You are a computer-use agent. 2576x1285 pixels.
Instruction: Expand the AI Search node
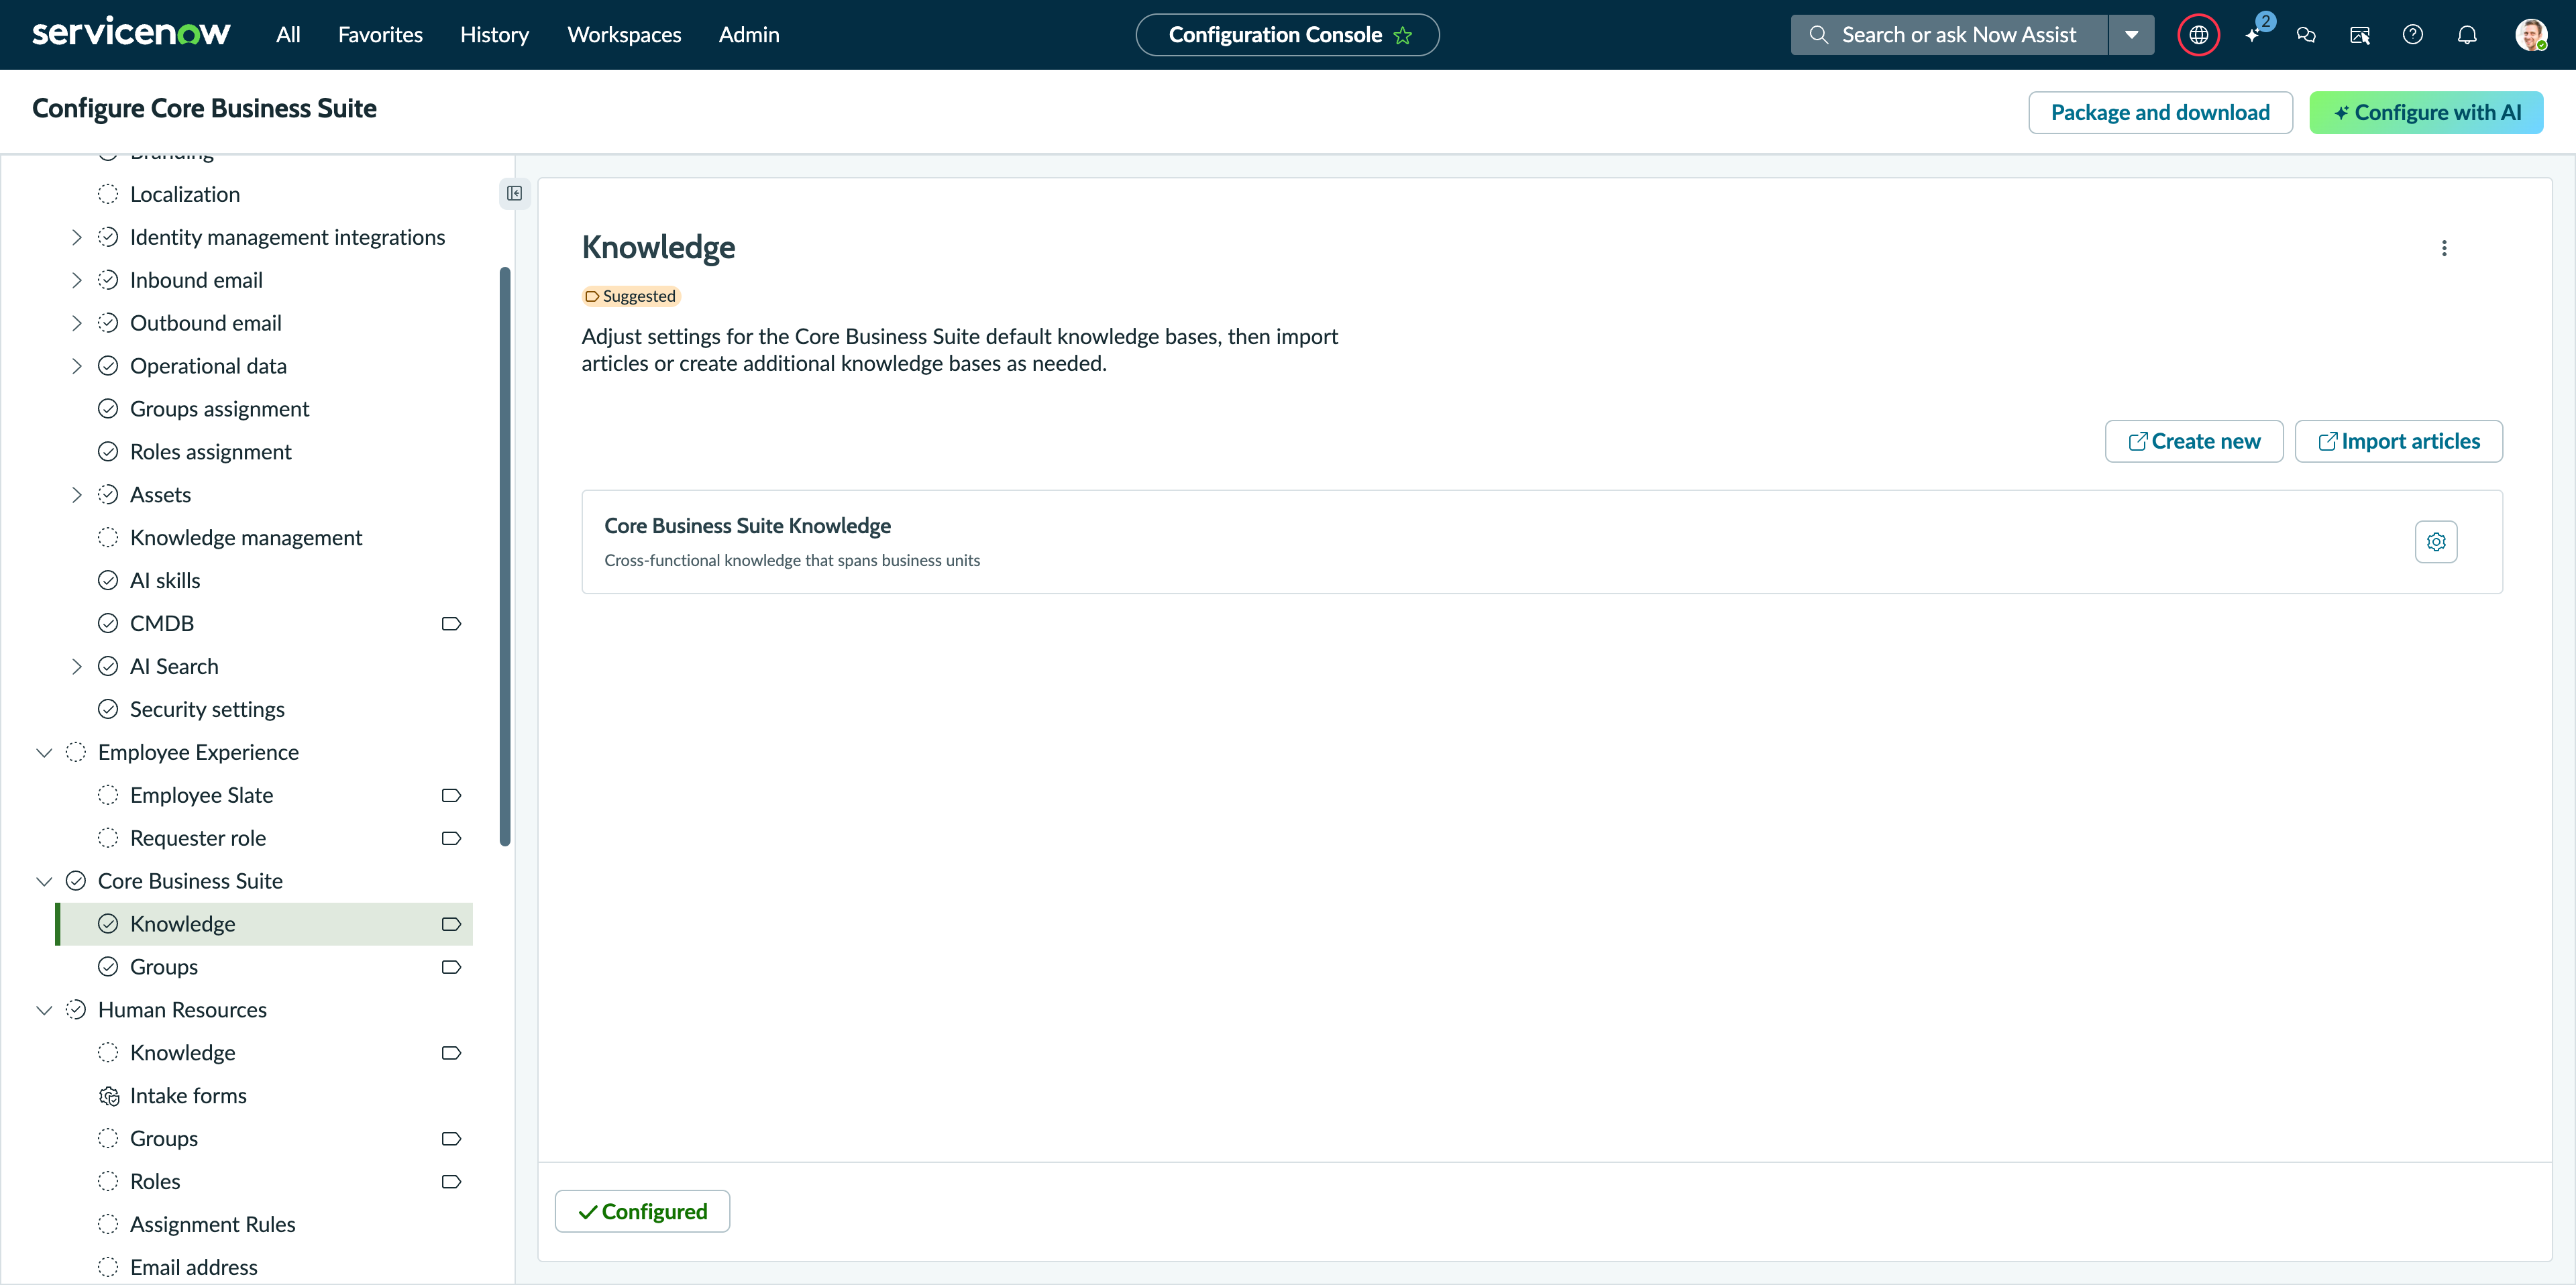76,666
